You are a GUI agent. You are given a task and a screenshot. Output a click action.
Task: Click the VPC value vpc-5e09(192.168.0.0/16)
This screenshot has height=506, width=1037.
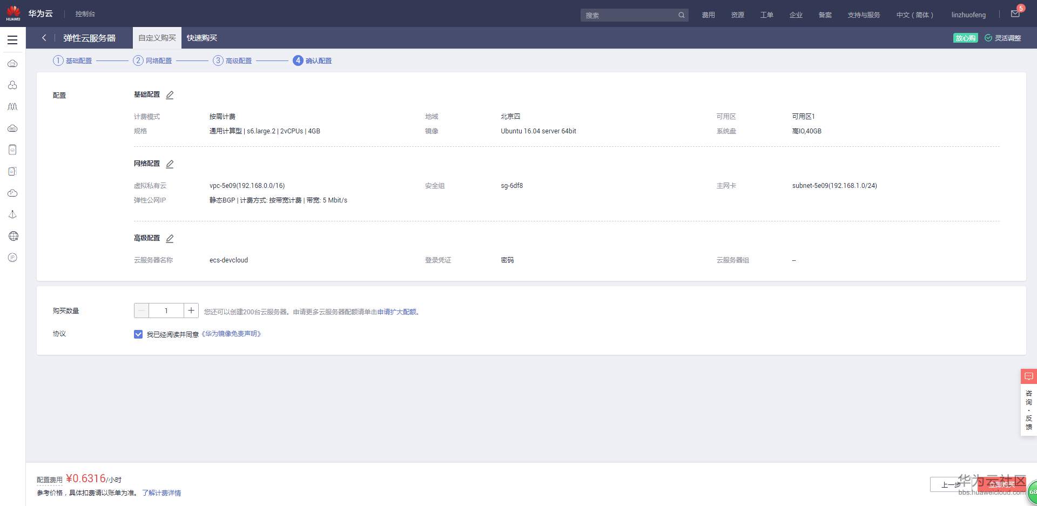[x=247, y=186]
